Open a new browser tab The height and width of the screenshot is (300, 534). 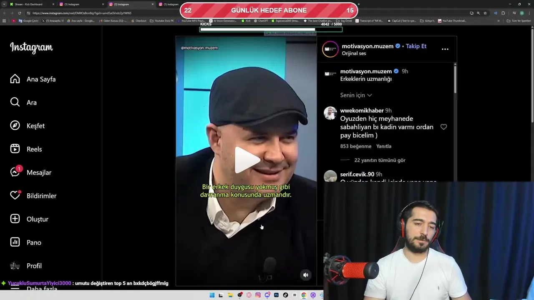point(359,4)
